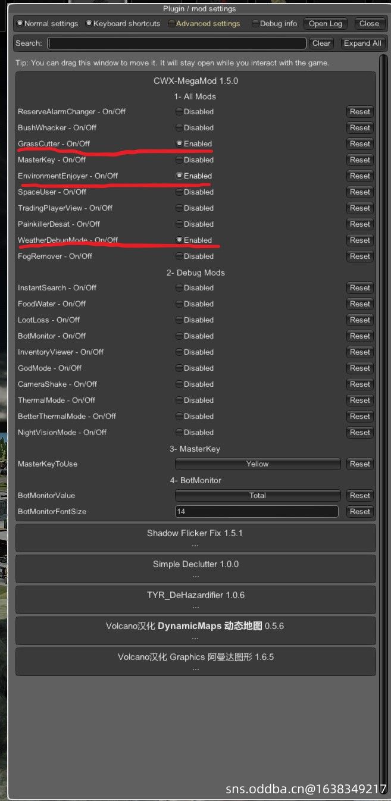Image resolution: width=391 pixels, height=801 pixels.
Task: Reset the LootLoss setting
Action: click(360, 320)
